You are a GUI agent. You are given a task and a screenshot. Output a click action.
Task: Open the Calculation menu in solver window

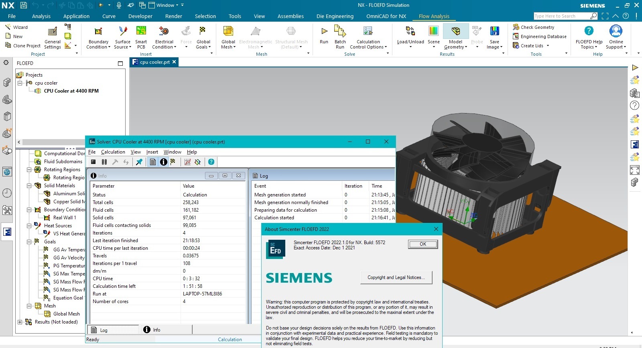113,152
